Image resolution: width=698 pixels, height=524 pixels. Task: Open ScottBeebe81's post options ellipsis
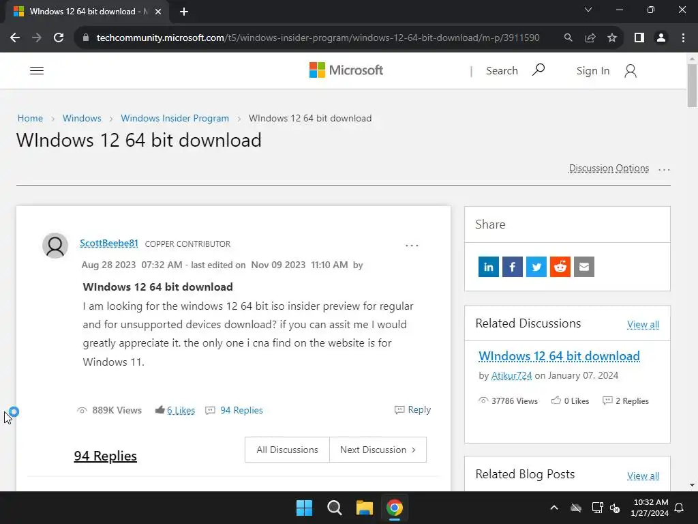[412, 245]
